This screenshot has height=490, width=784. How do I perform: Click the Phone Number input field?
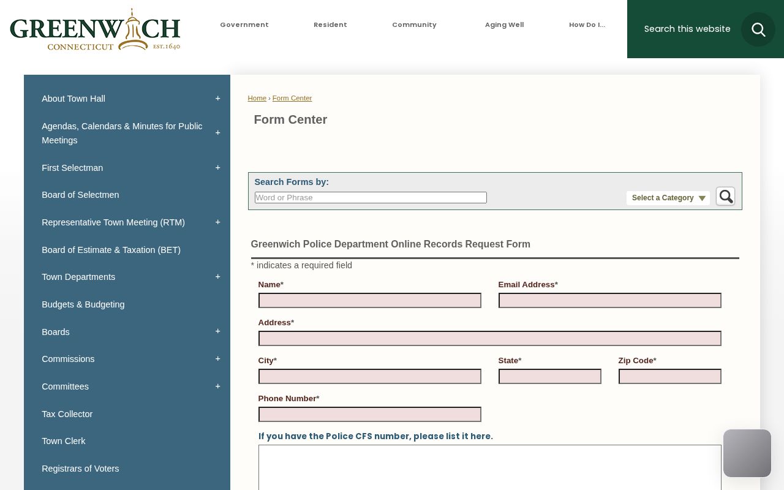(369, 414)
